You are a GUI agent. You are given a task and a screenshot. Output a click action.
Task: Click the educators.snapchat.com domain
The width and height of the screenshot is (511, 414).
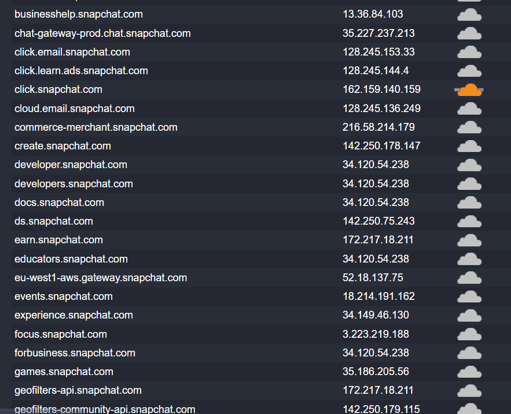point(71,259)
